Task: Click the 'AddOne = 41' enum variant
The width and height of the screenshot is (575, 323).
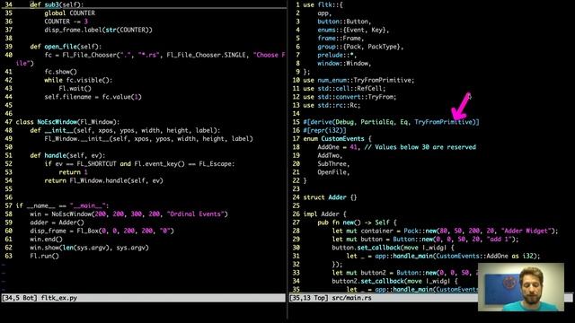Action: 338,147
